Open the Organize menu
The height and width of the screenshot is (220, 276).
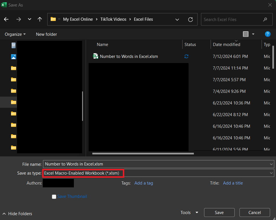pos(15,34)
